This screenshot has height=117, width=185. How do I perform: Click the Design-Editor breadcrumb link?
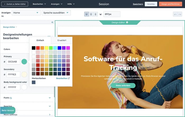tap(9, 27)
